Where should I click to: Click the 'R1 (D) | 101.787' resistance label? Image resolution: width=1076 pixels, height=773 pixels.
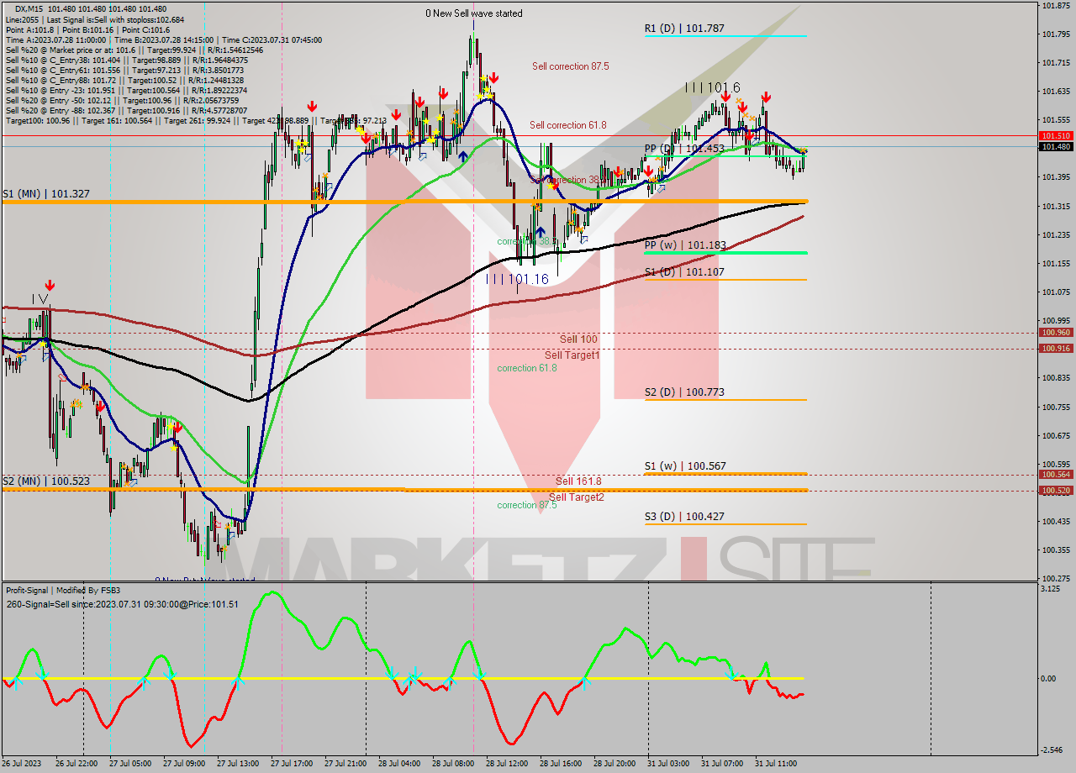click(684, 29)
